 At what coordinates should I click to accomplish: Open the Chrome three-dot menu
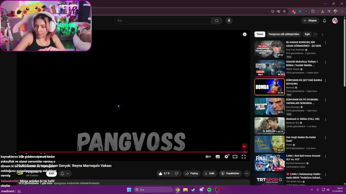click(342, 11)
